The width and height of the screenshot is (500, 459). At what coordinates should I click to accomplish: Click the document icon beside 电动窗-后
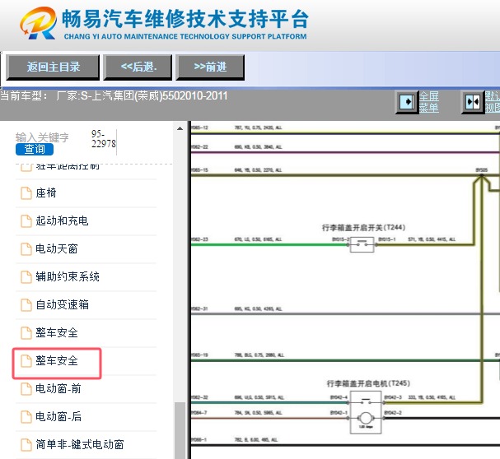[26, 416]
